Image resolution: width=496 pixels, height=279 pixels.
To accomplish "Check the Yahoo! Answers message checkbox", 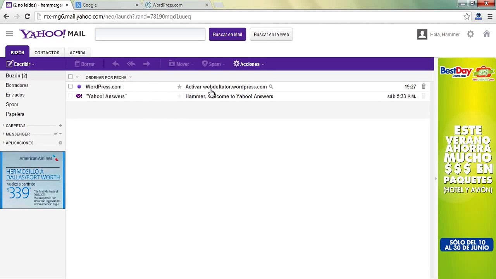I will tap(70, 96).
